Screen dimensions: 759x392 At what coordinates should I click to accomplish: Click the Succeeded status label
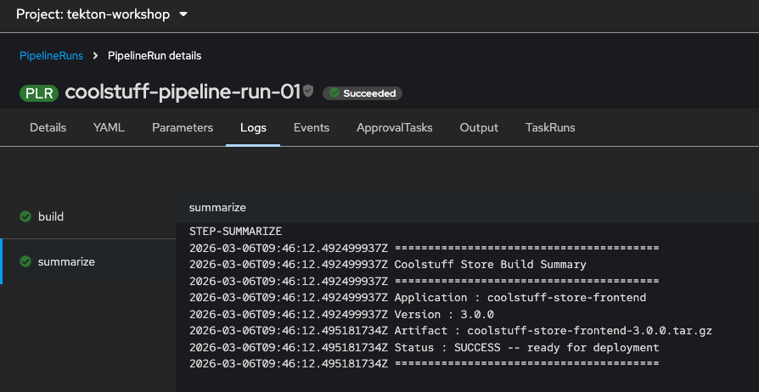point(368,93)
